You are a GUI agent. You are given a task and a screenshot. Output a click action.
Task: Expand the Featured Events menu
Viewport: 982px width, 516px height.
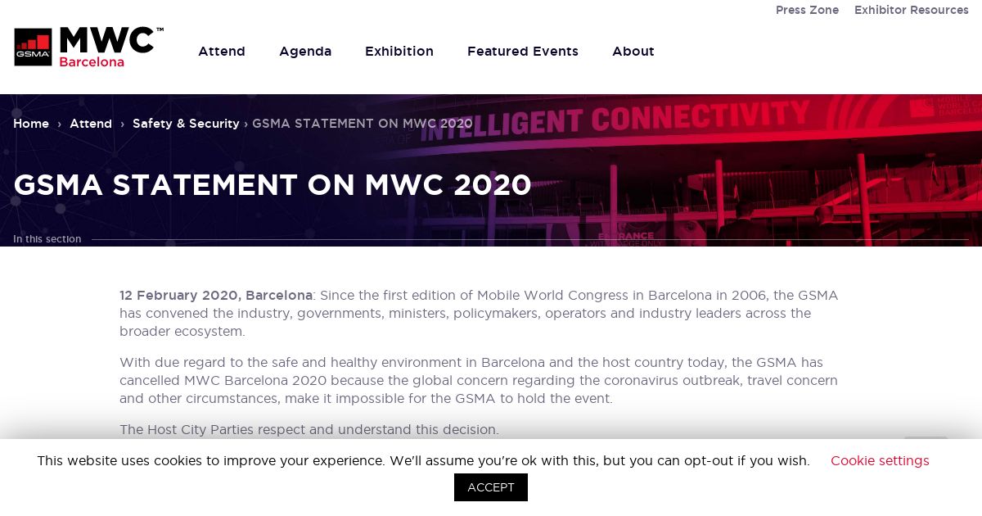coord(523,52)
